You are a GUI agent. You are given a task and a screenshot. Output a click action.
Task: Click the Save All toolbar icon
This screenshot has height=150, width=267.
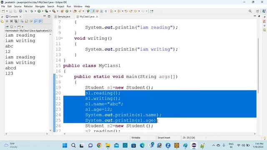[15, 11]
